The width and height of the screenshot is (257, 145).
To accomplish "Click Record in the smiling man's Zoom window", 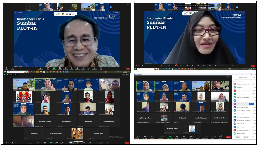I will (x=71, y=69).
